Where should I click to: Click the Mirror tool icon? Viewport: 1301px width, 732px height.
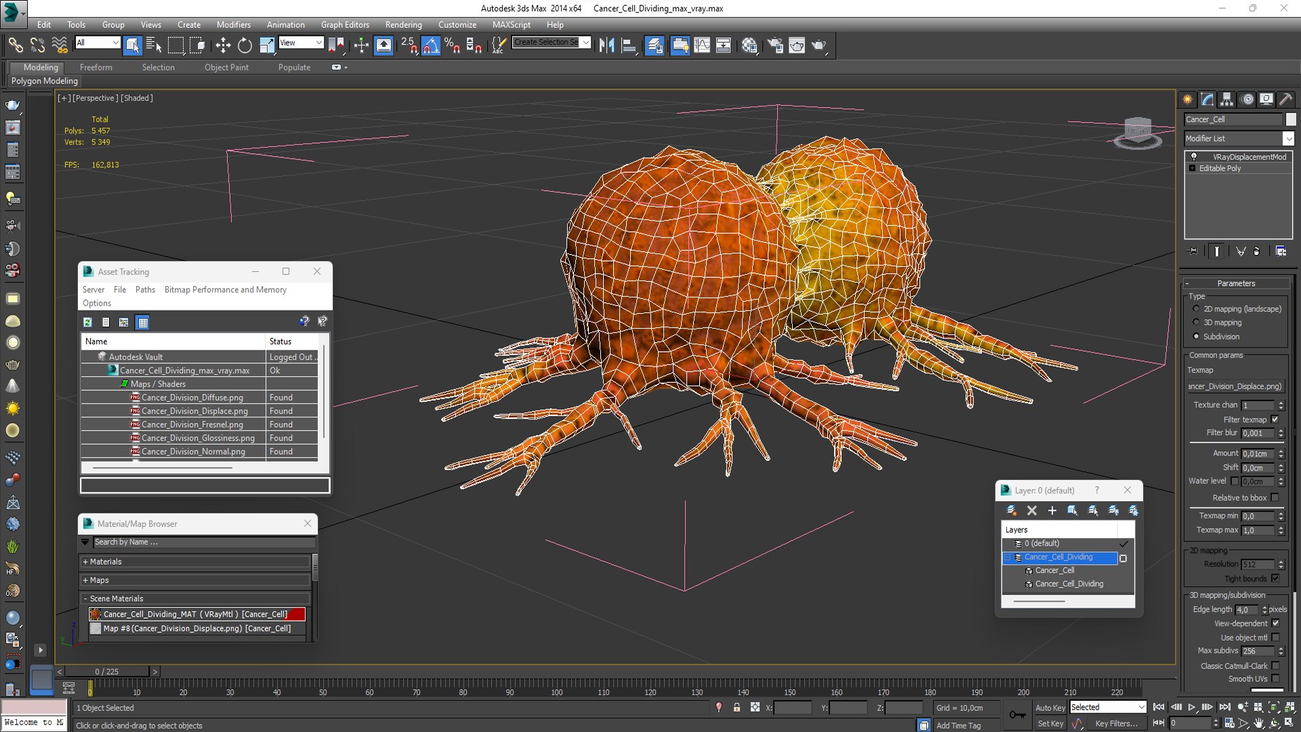[x=606, y=45]
